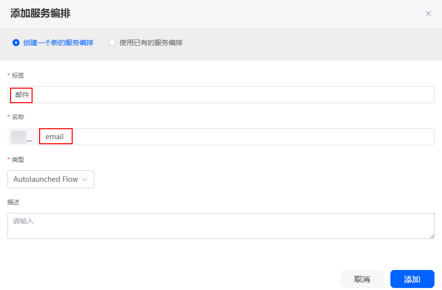Click the 添加 button

(412, 279)
